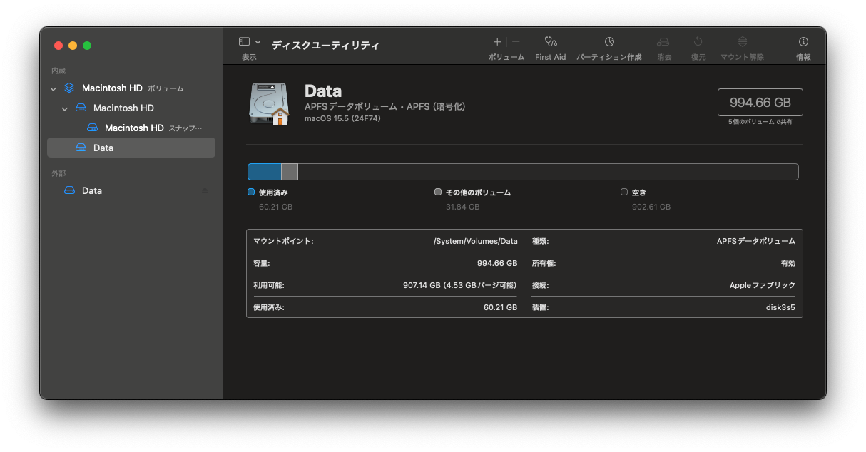
Task: Click the Data hard drive home icon
Action: coord(269,103)
